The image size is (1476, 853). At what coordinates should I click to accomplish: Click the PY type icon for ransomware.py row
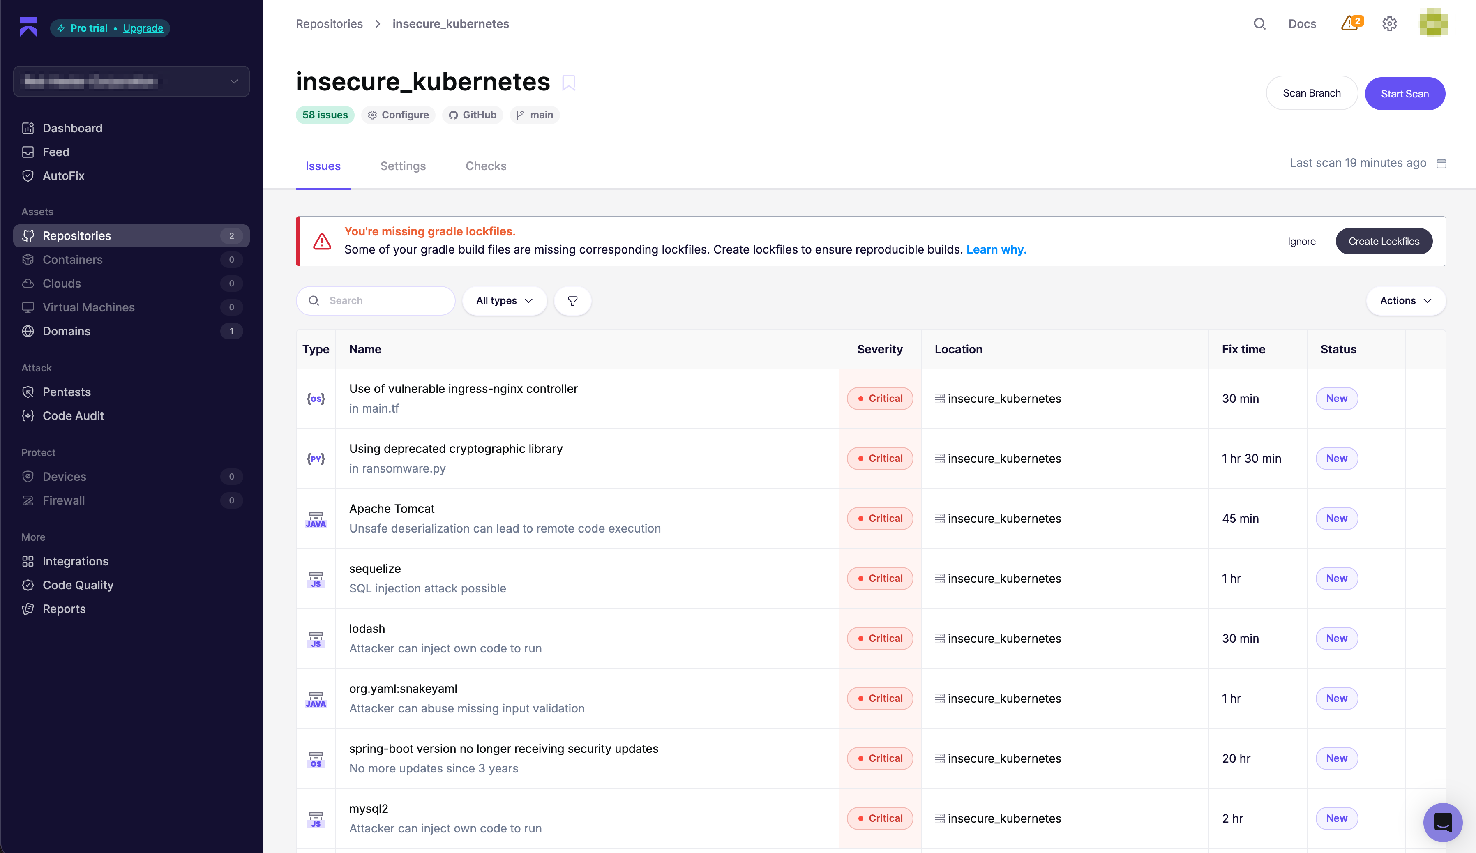316,459
